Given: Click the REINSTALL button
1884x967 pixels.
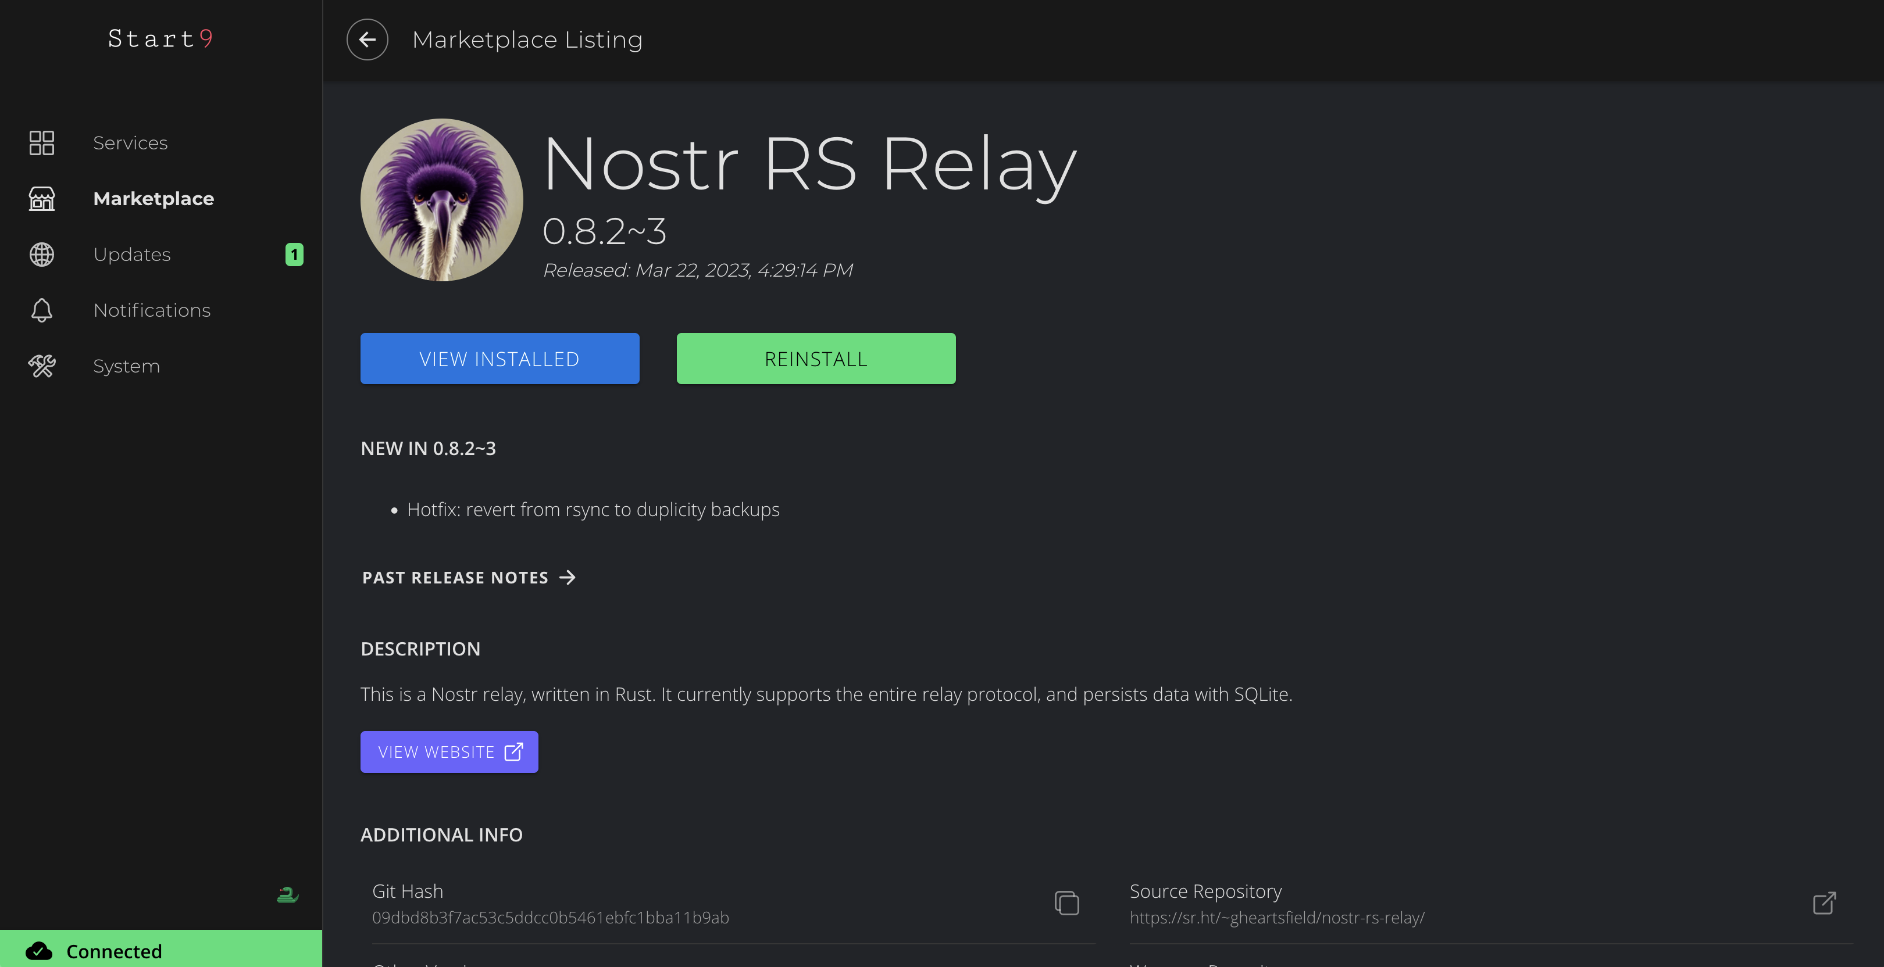Looking at the screenshot, I should pyautogui.click(x=815, y=358).
